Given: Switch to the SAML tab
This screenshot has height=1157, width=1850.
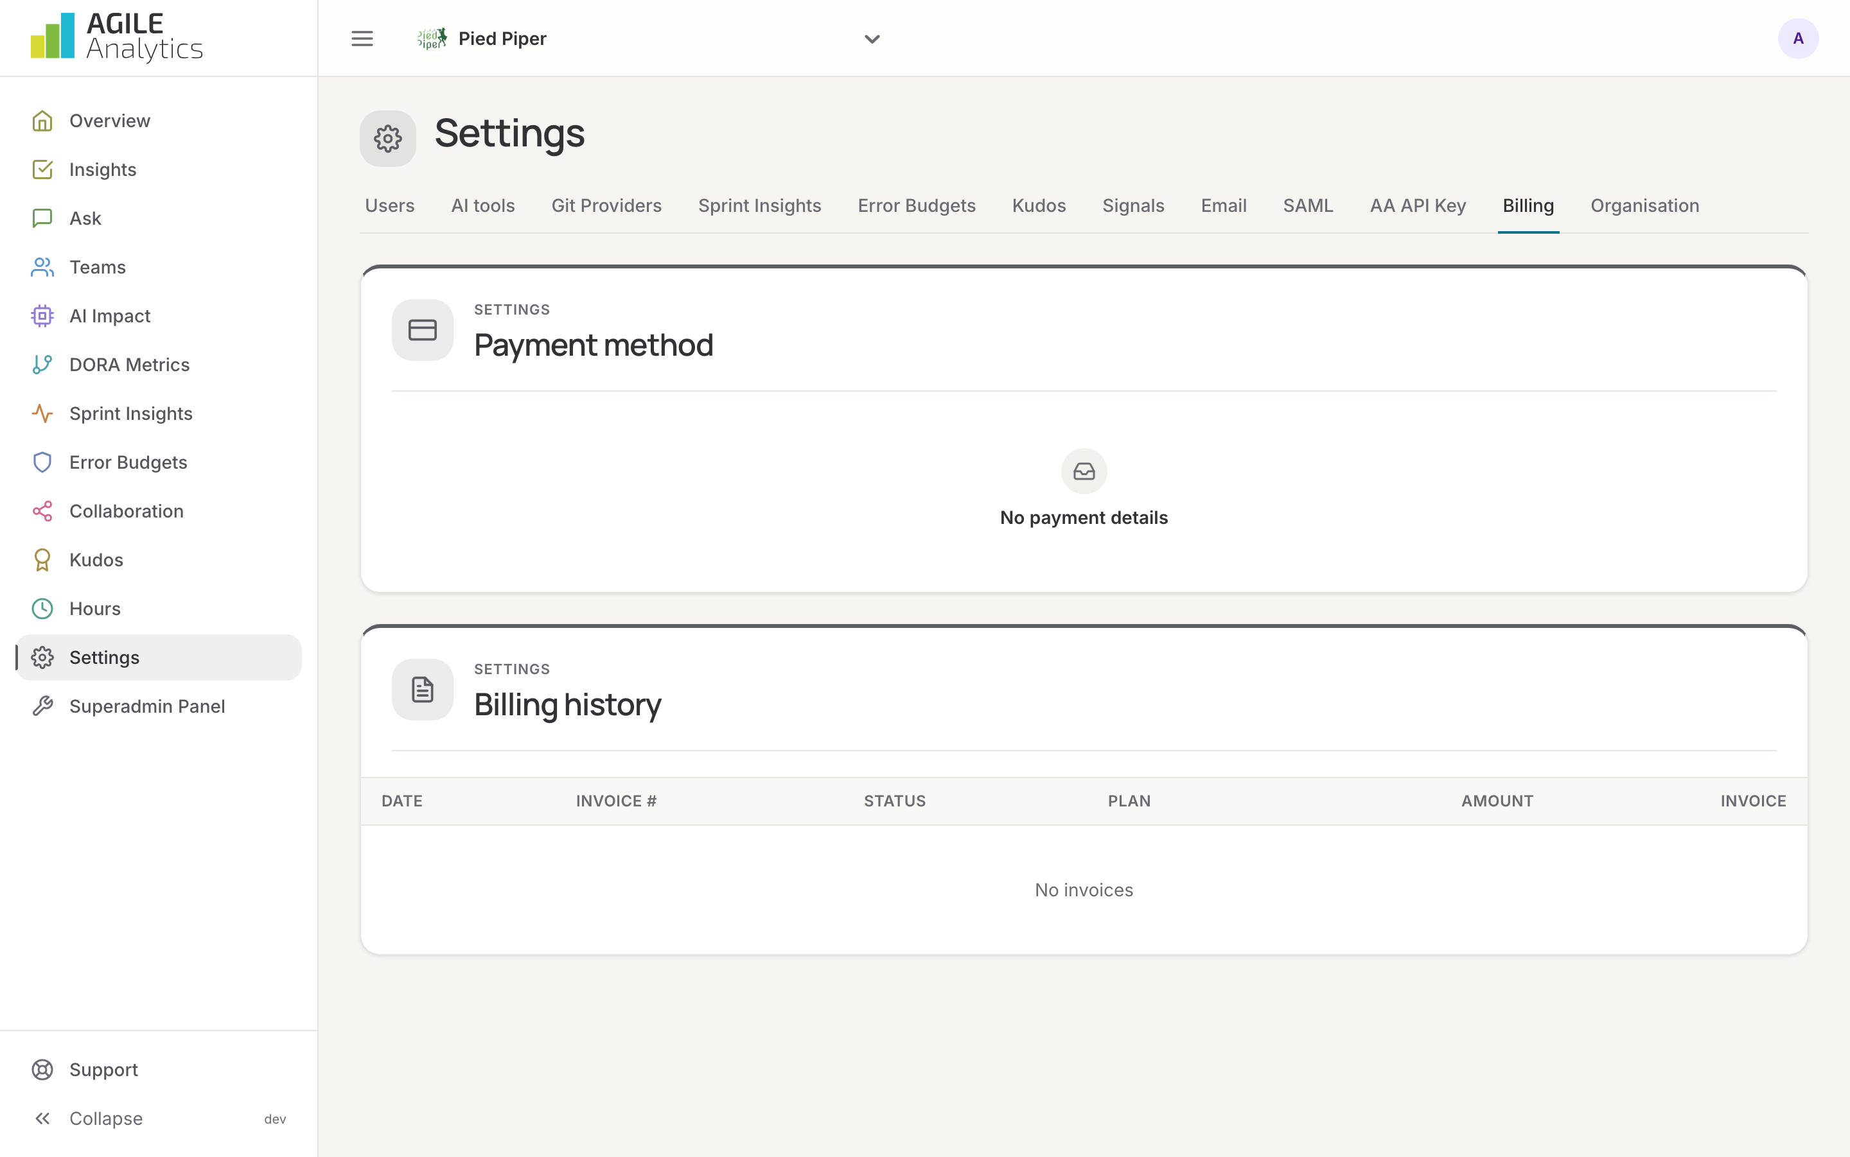Looking at the screenshot, I should [x=1308, y=206].
